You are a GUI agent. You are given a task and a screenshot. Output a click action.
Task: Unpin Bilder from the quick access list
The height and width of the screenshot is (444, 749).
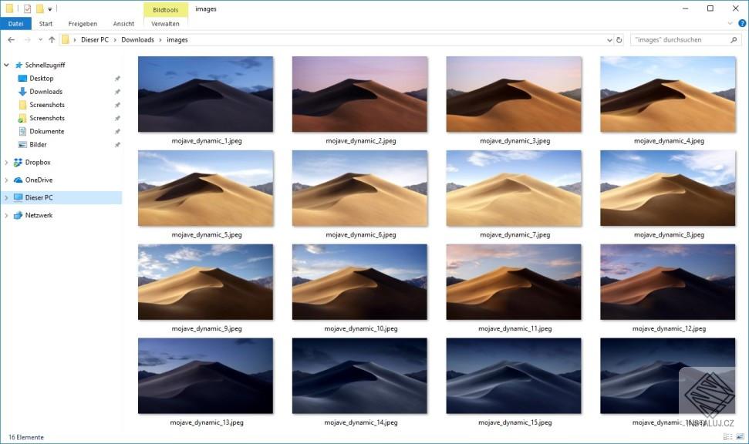[x=117, y=144]
